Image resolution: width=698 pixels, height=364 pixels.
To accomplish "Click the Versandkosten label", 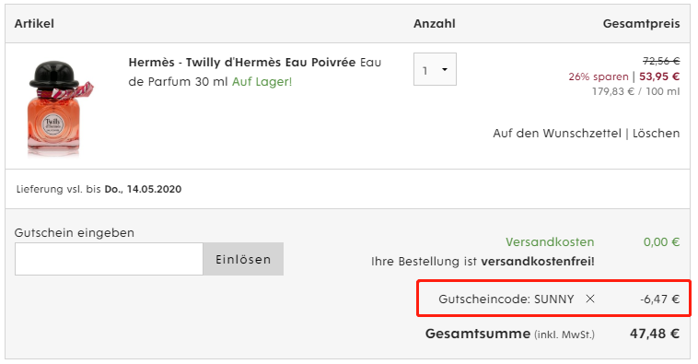I will tap(550, 242).
